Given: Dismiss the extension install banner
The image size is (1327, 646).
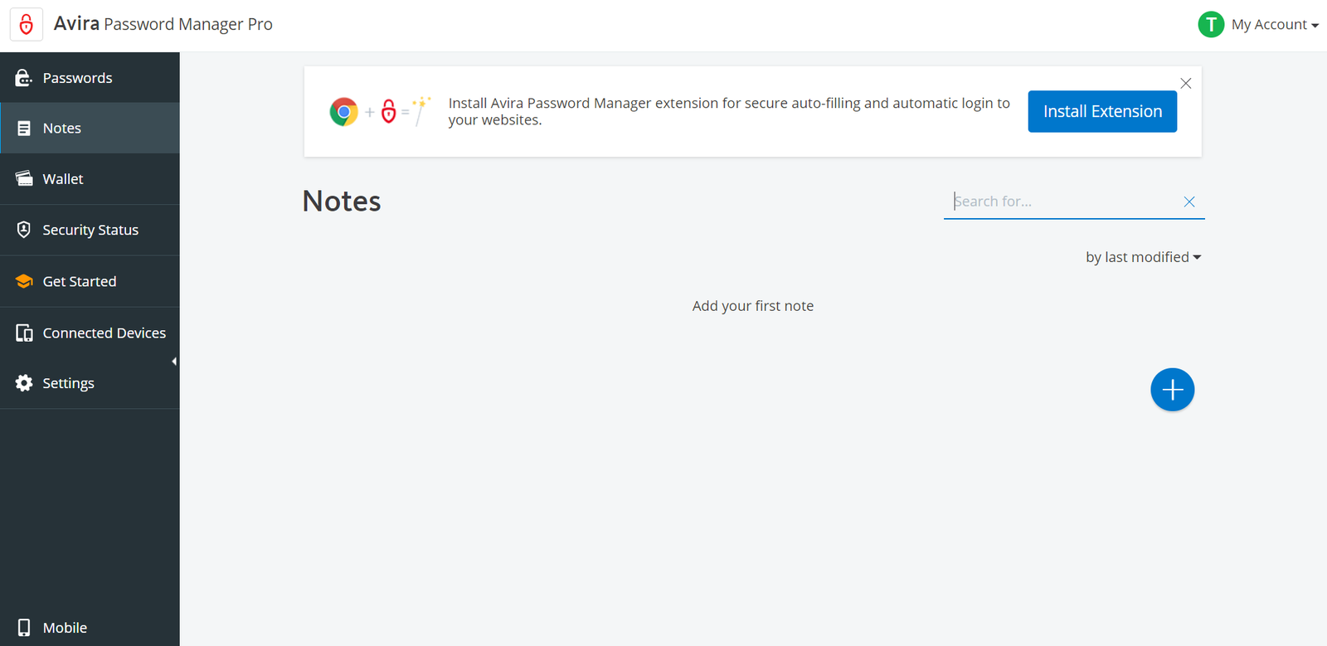Looking at the screenshot, I should (1185, 84).
